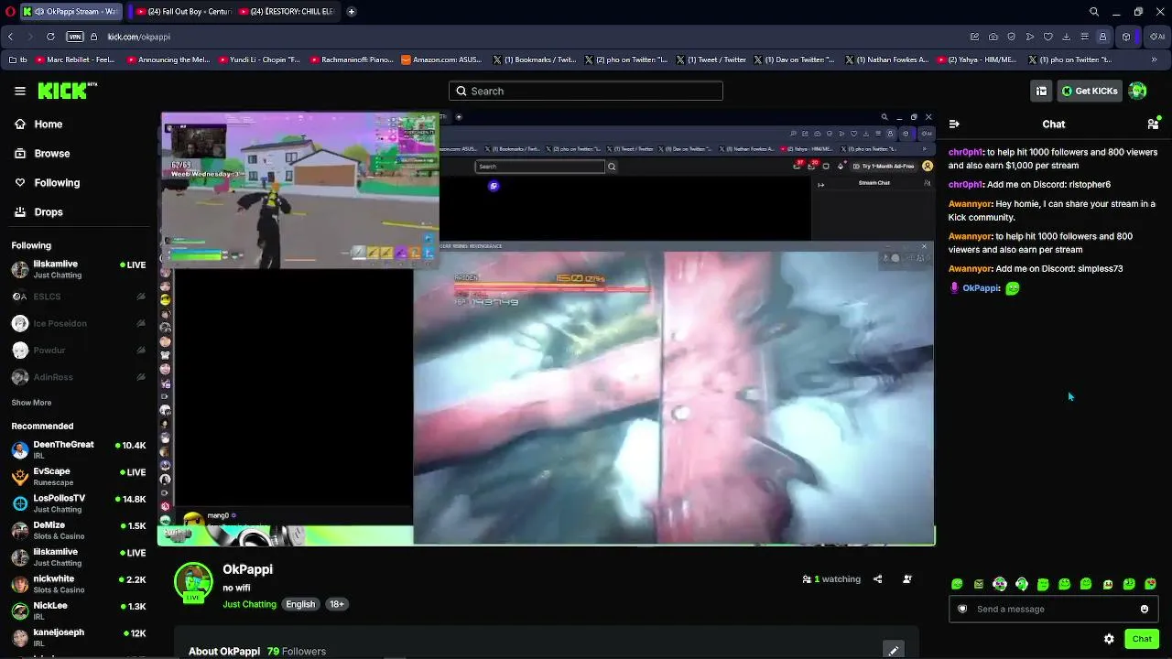Click the send flow arrow icon

click(x=1030, y=37)
